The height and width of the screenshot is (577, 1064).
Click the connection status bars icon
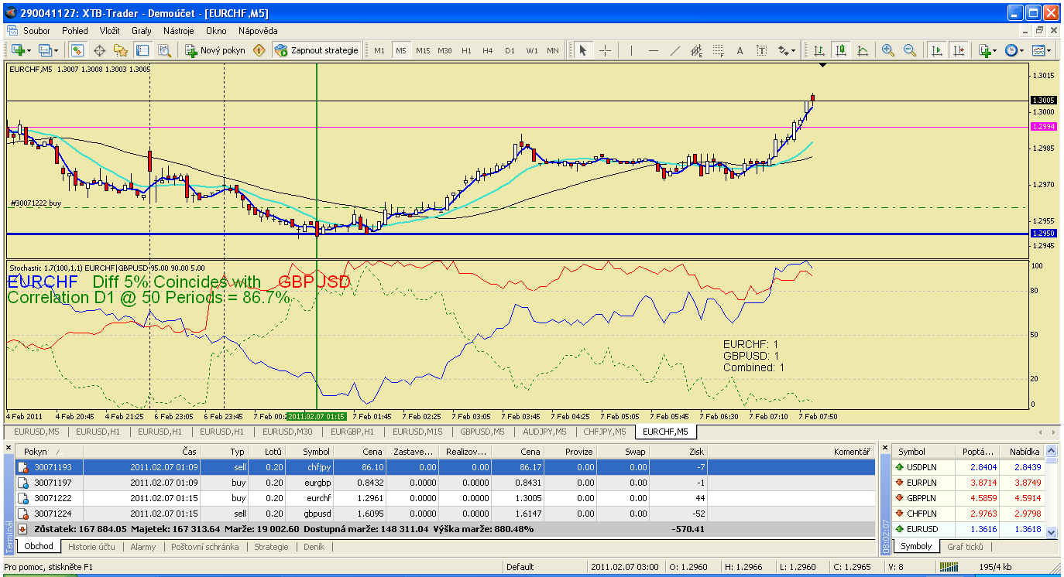point(947,567)
